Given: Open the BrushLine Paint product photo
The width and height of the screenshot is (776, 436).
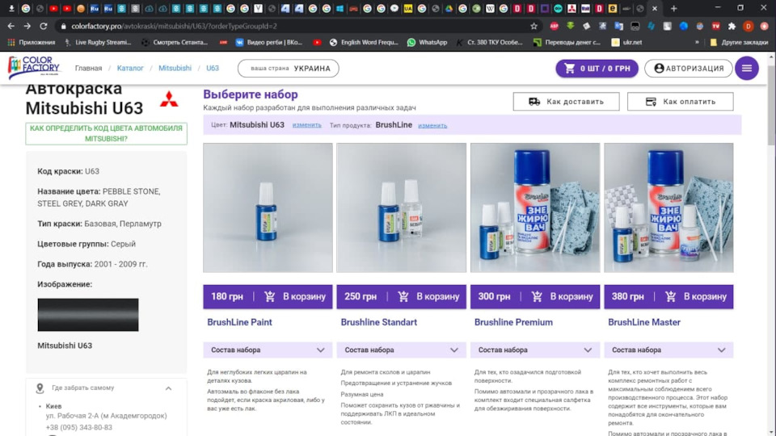Looking at the screenshot, I should point(268,208).
